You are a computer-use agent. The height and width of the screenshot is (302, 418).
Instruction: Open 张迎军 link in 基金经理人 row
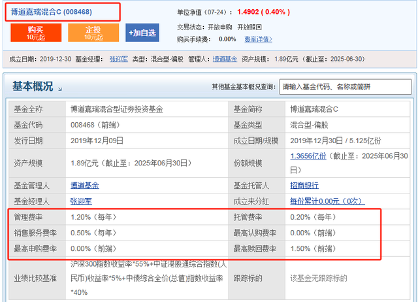pyautogui.click(x=81, y=201)
